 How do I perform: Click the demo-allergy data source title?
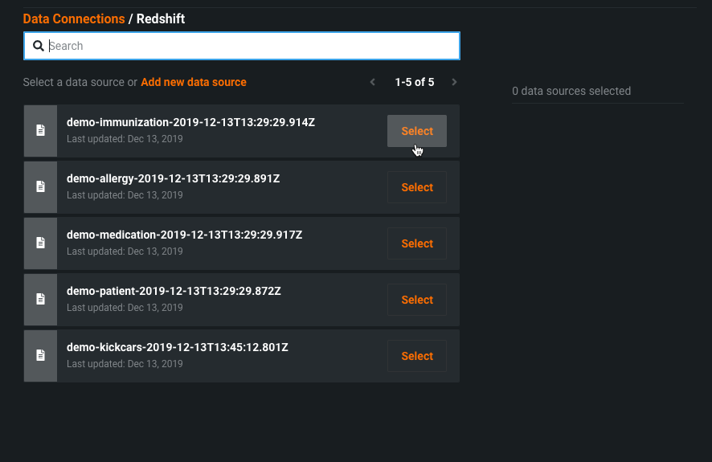pyautogui.click(x=173, y=179)
